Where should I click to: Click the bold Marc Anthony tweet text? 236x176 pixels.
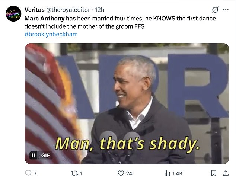point(45,18)
